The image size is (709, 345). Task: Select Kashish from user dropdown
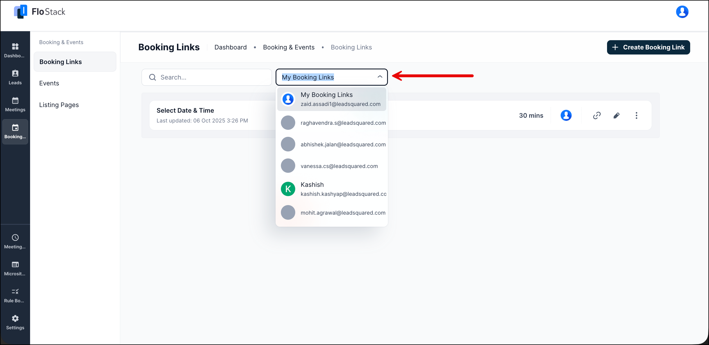(x=331, y=189)
